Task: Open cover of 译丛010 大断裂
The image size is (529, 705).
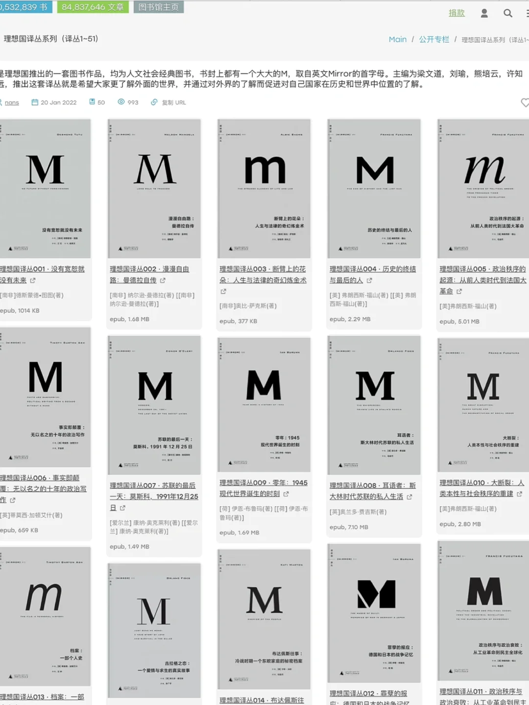Action: [x=483, y=404]
